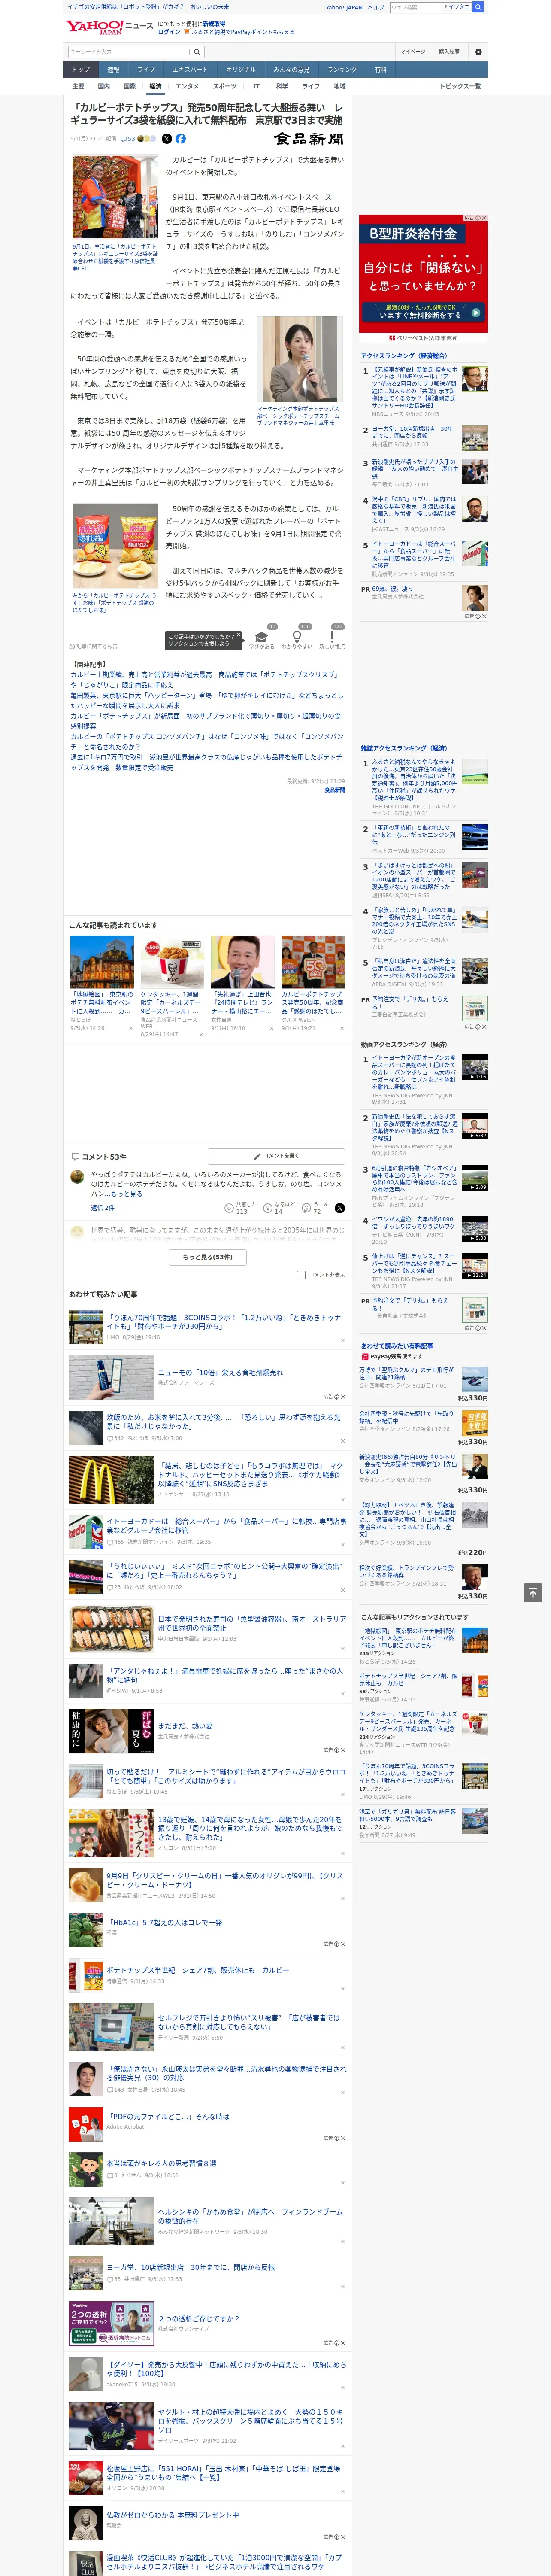Click the うーん thinking face reaction
Viewport: 551px width, 2576px height.
(x=307, y=1208)
